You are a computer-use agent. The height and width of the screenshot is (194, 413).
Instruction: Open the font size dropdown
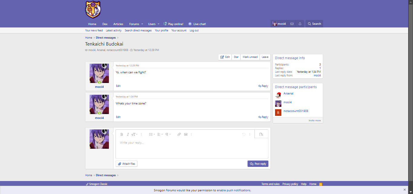(x=134, y=134)
